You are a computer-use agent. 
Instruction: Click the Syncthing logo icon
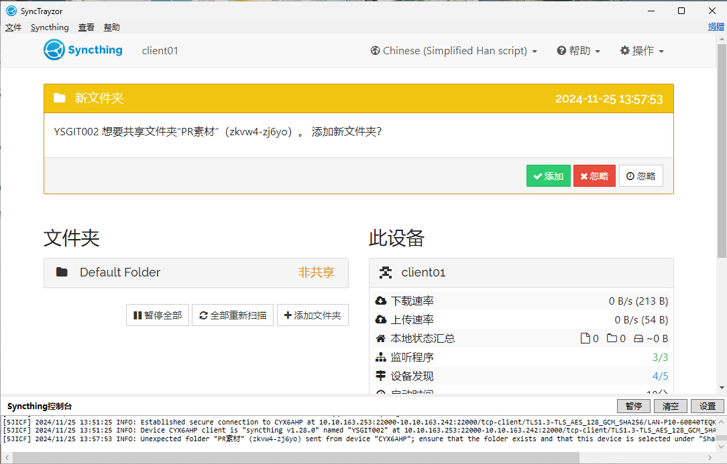point(54,50)
